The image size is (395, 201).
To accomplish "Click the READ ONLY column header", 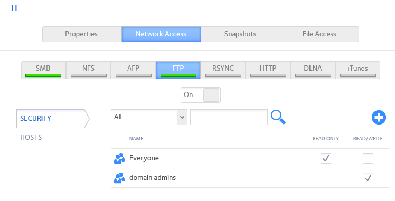I will 326,139.
